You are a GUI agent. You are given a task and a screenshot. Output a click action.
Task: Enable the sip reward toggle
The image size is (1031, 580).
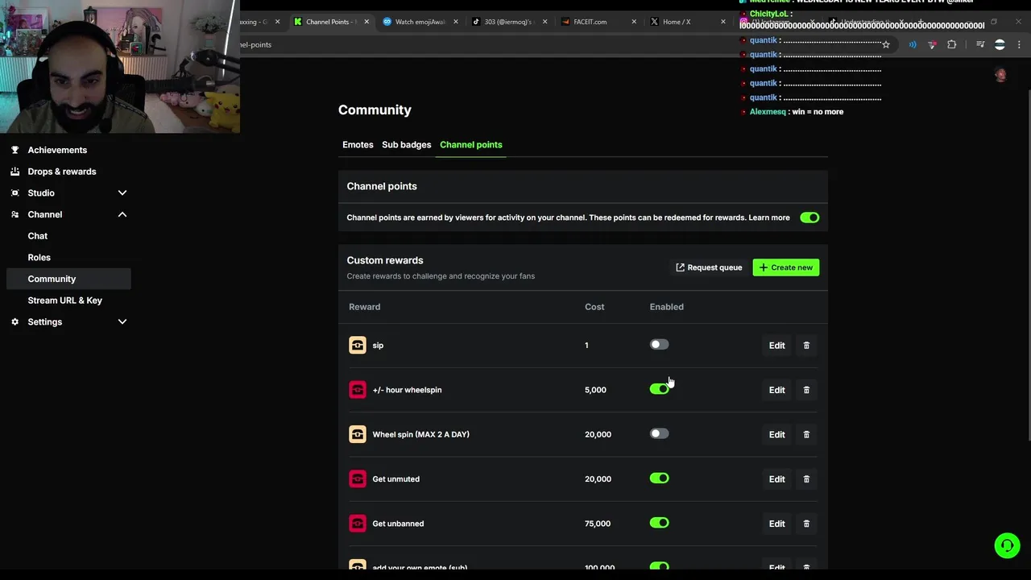pyautogui.click(x=659, y=345)
